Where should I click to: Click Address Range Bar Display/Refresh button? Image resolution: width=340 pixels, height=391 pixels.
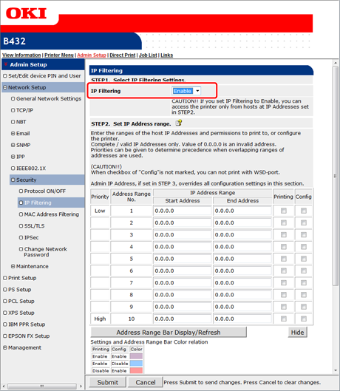[169, 333]
